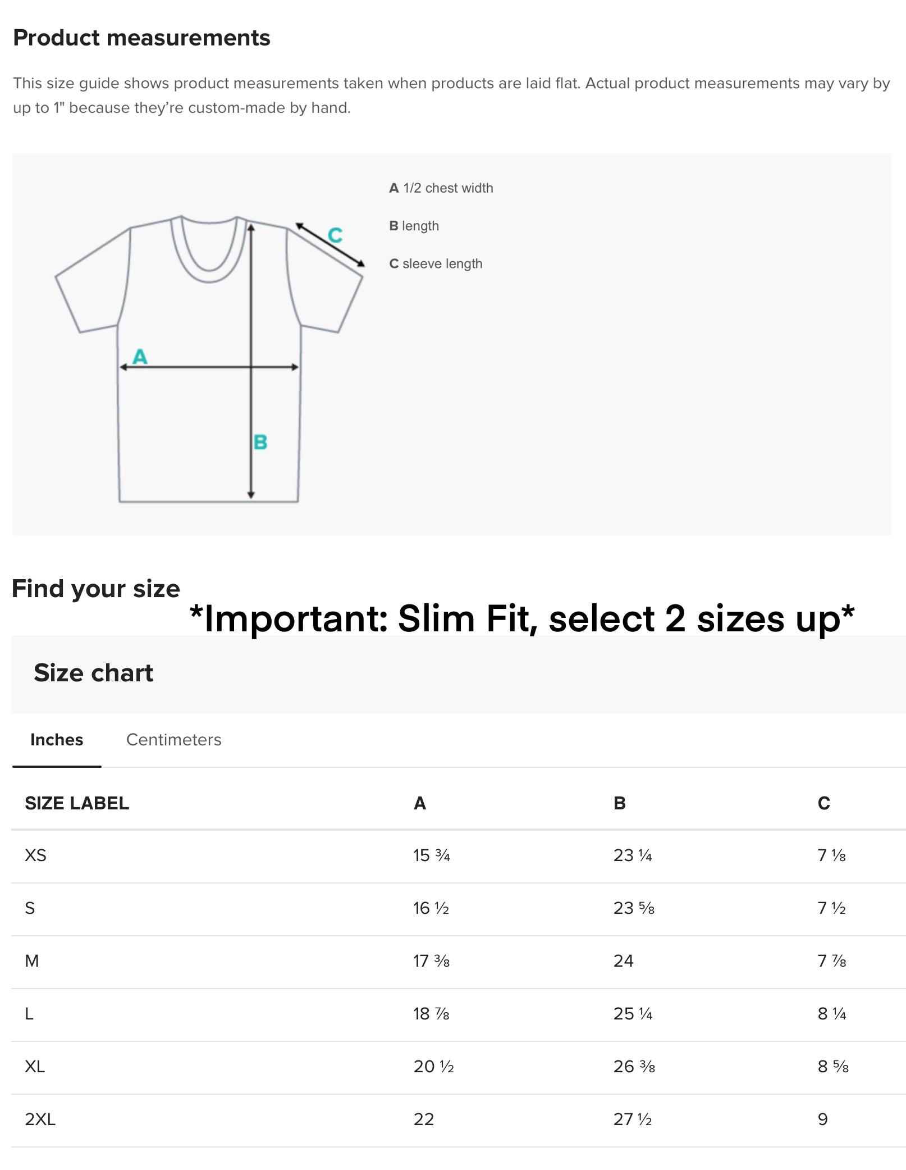The height and width of the screenshot is (1170, 906).
Task: Click the "C sleeve length" legend entry
Action: pyautogui.click(x=436, y=263)
